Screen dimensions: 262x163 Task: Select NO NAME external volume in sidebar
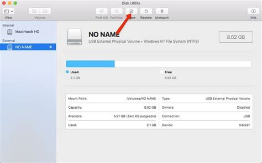click(x=28, y=47)
